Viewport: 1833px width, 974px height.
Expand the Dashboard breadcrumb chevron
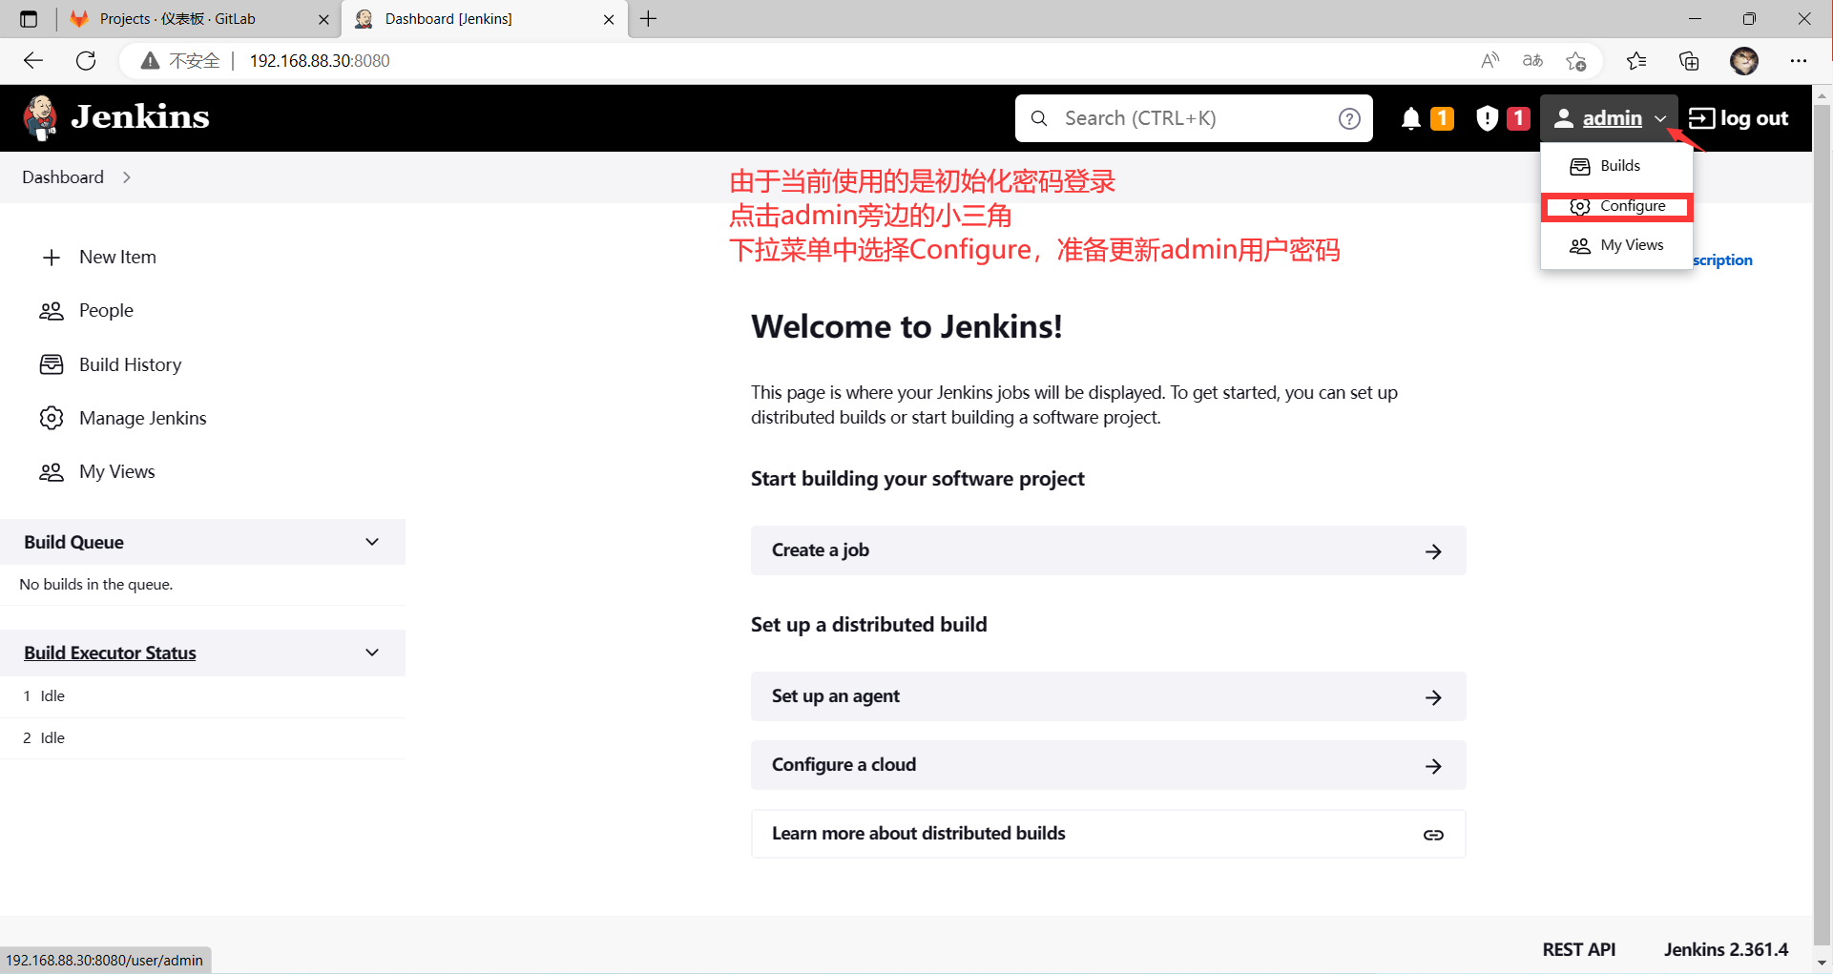tap(127, 177)
